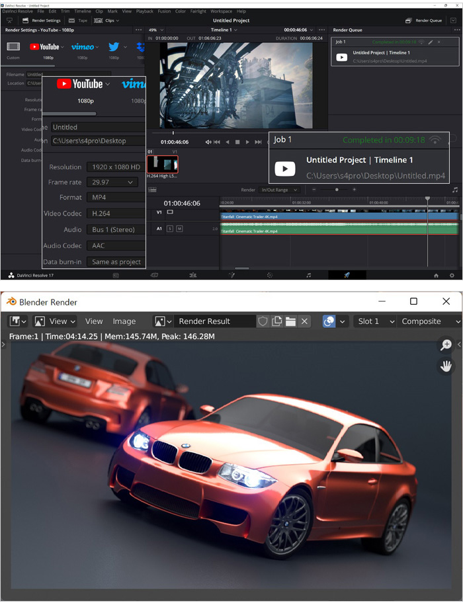Image resolution: width=463 pixels, height=605 pixels.
Task: Open the Image menu in Blender Render
Action: (124, 321)
